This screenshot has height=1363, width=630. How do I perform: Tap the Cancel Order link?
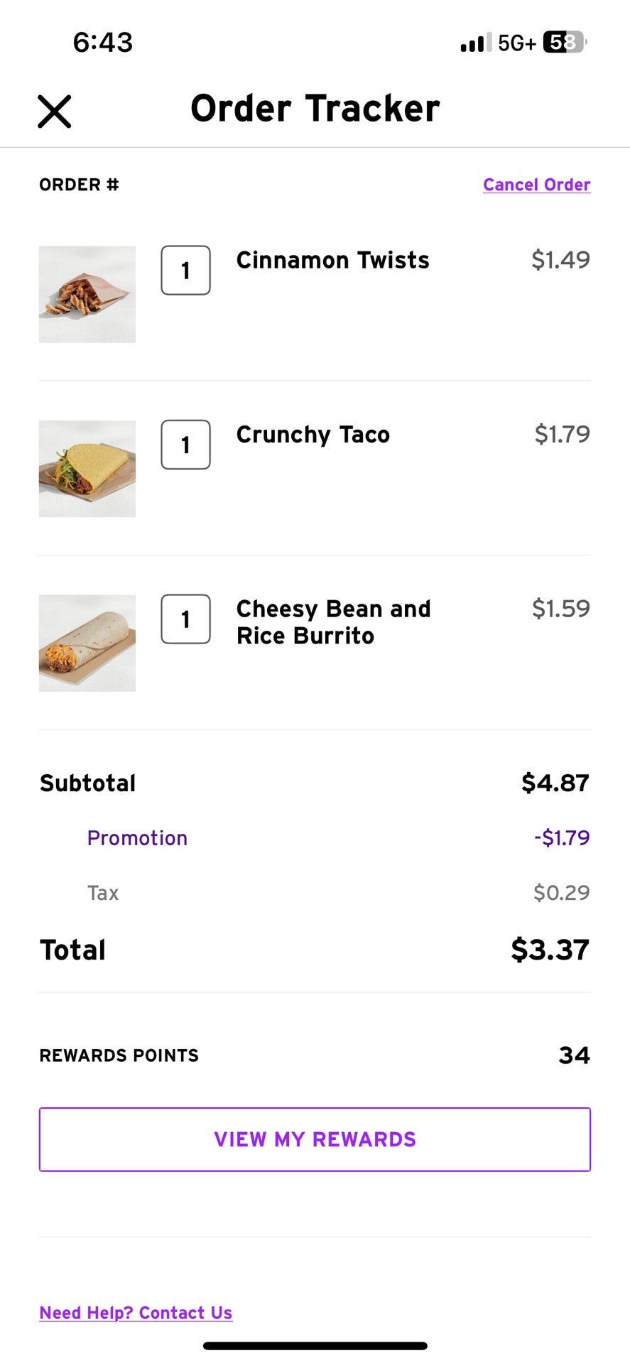tap(536, 185)
